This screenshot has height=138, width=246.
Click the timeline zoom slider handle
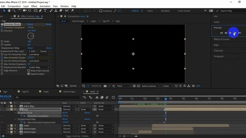[x=124, y=136]
